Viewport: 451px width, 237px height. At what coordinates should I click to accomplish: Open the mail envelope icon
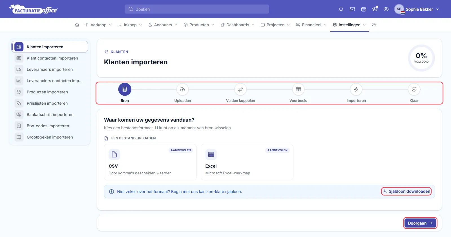point(352,9)
